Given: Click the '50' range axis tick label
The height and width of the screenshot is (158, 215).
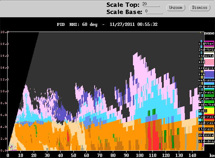Looking at the screenshot, I should pyautogui.click(x=73, y=155).
